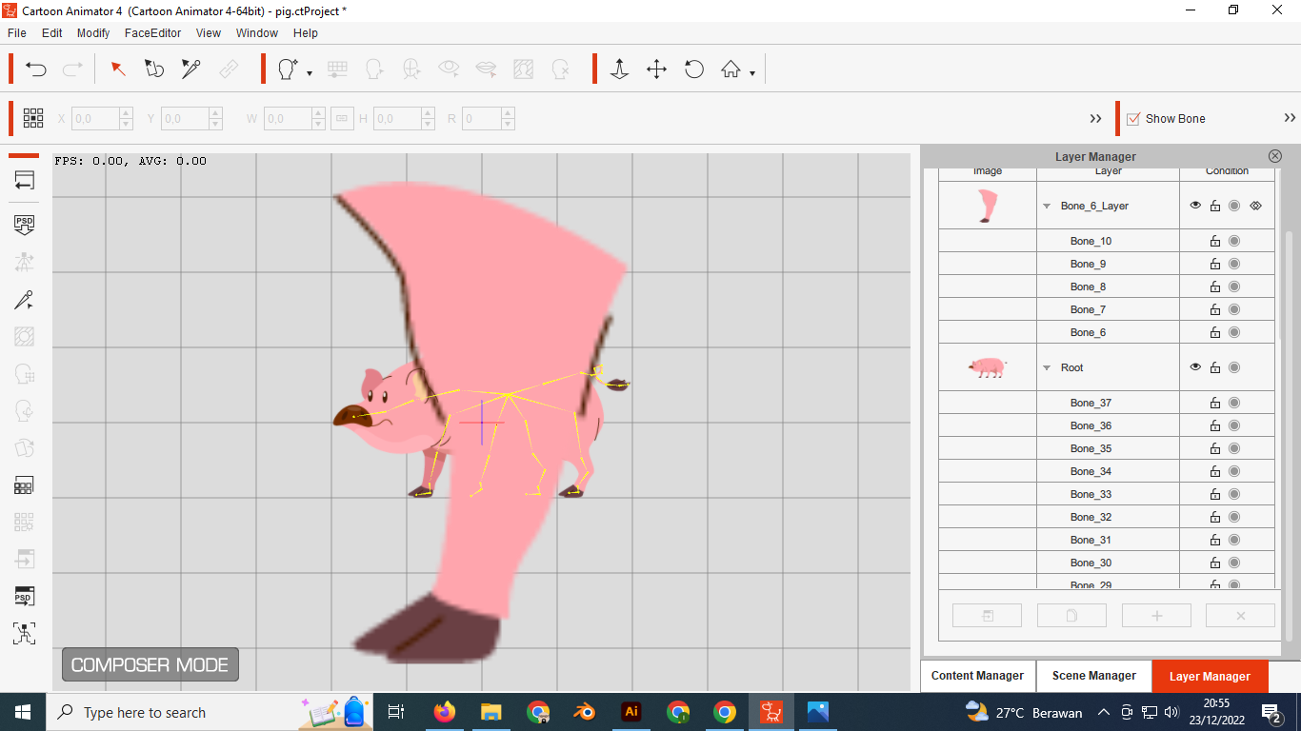Select the Layer Manager tab
The image size is (1301, 731).
point(1210,676)
